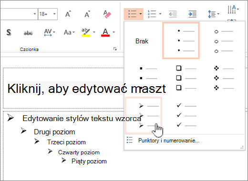The width and height of the screenshot is (248, 181).
Task: Clear all formatting with the eraser icon
Action: 107,14
